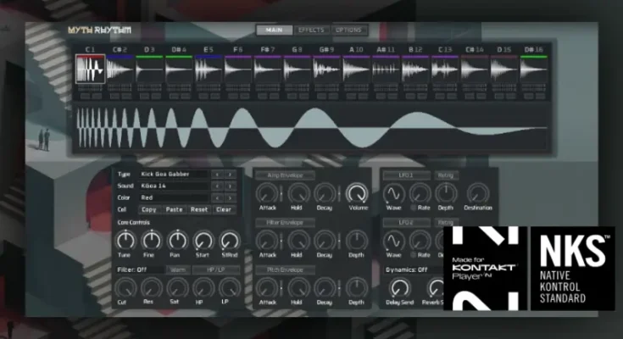Viewport: 623px width, 339px height.
Task: Select the C1 kick sample pad
Action: 90,69
